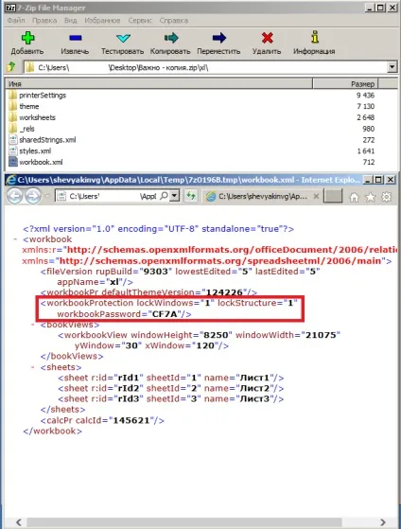Click the IE Favorites star icon
401x529 pixels.
[371, 197]
